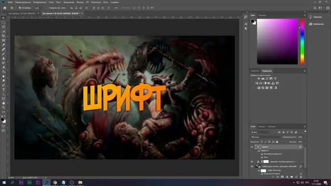Image resolution: width=331 pixels, height=186 pixels.
Task: Open the layer filter kind dropdown
Action: tap(261, 132)
